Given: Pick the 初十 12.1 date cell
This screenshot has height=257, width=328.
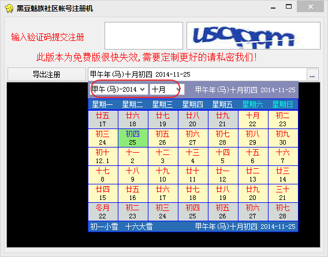Looking at the screenshot, I should pos(103,156).
